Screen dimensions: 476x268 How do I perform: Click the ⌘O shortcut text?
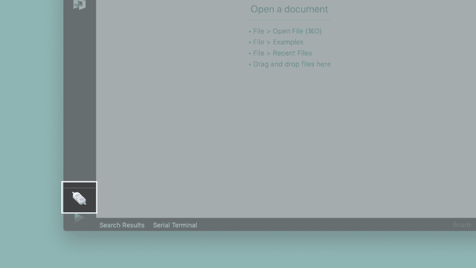click(x=313, y=31)
